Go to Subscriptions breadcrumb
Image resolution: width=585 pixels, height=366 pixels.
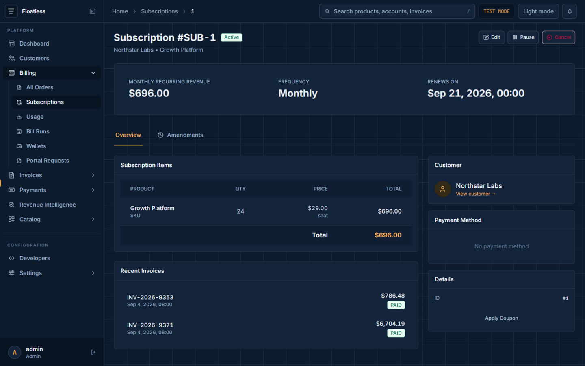click(x=159, y=11)
